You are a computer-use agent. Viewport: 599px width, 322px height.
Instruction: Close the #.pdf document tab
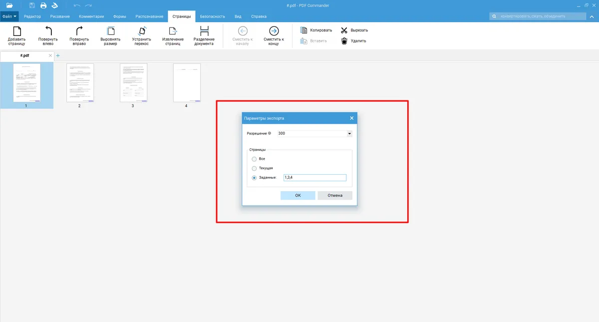pos(50,55)
